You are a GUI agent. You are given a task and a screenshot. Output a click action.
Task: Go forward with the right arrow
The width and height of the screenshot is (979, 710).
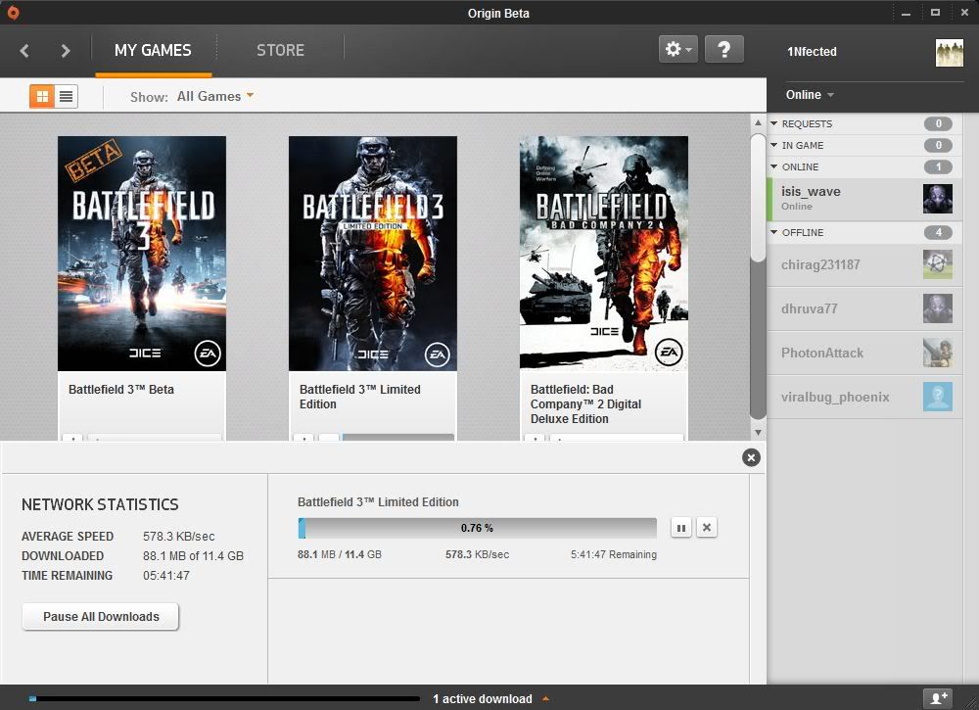pos(65,51)
